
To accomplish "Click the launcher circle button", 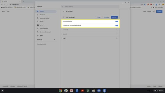I will click(x=2, y=90).
